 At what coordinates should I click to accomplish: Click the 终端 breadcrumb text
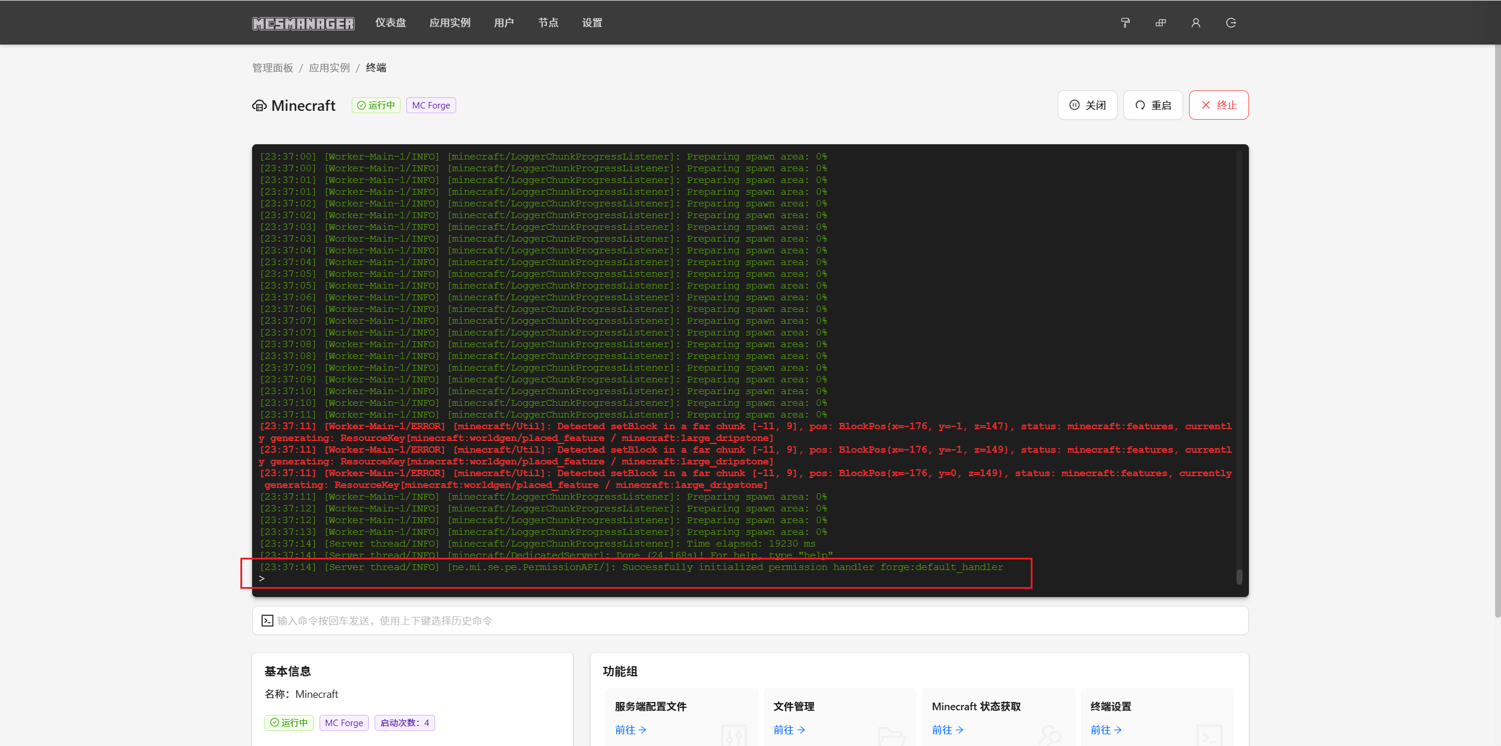376,68
